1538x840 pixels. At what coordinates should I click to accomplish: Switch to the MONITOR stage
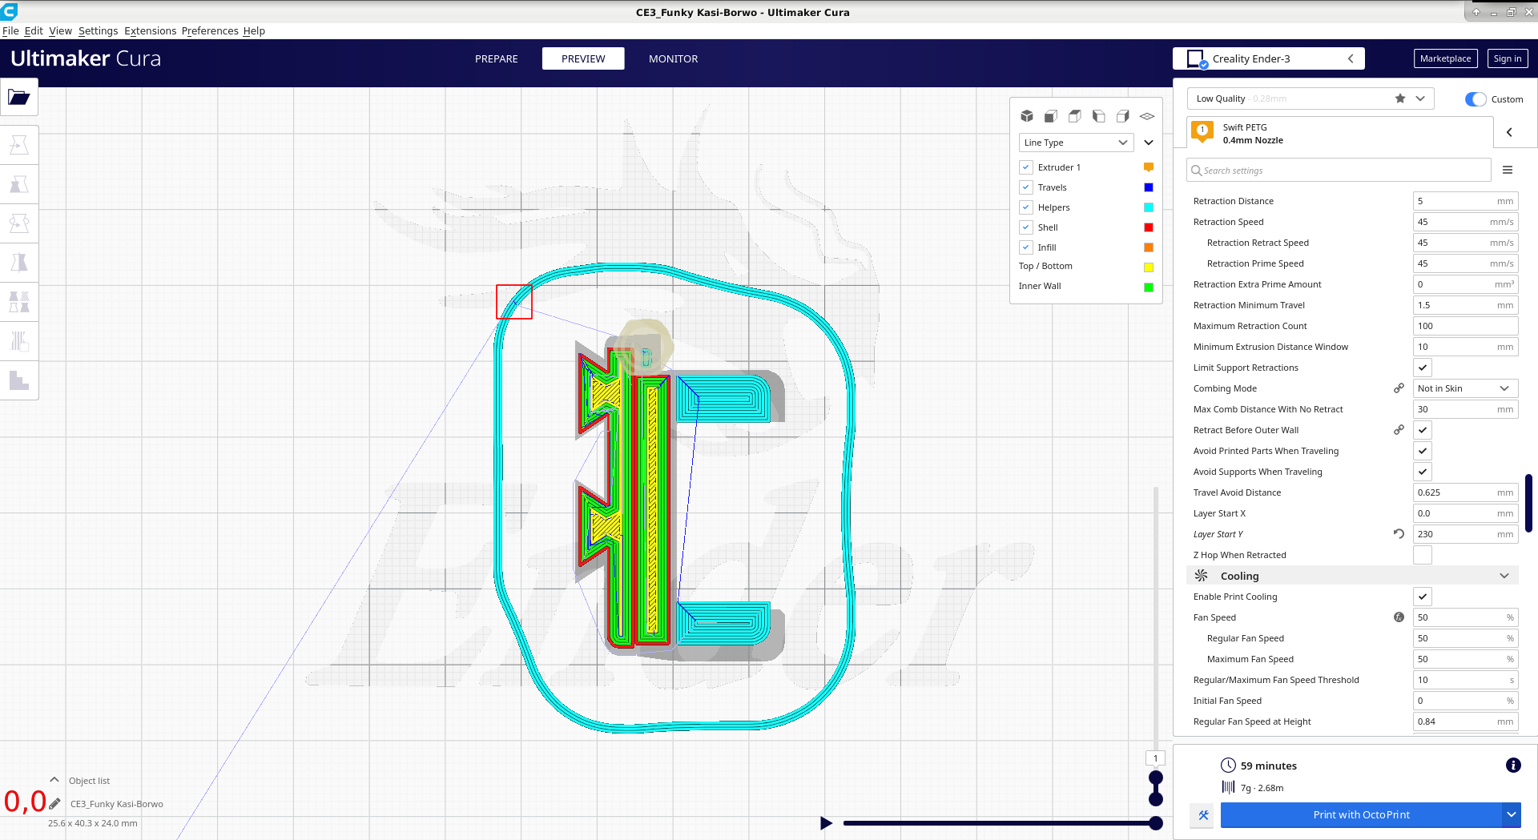click(673, 58)
